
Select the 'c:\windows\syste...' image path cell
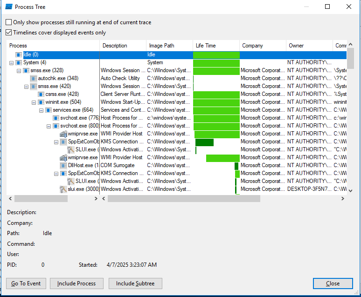coord(169,118)
